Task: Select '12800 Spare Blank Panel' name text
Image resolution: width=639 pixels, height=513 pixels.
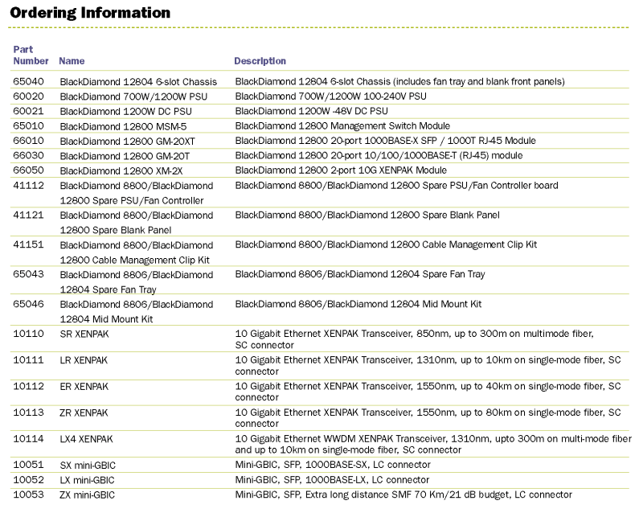Action: [x=116, y=230]
